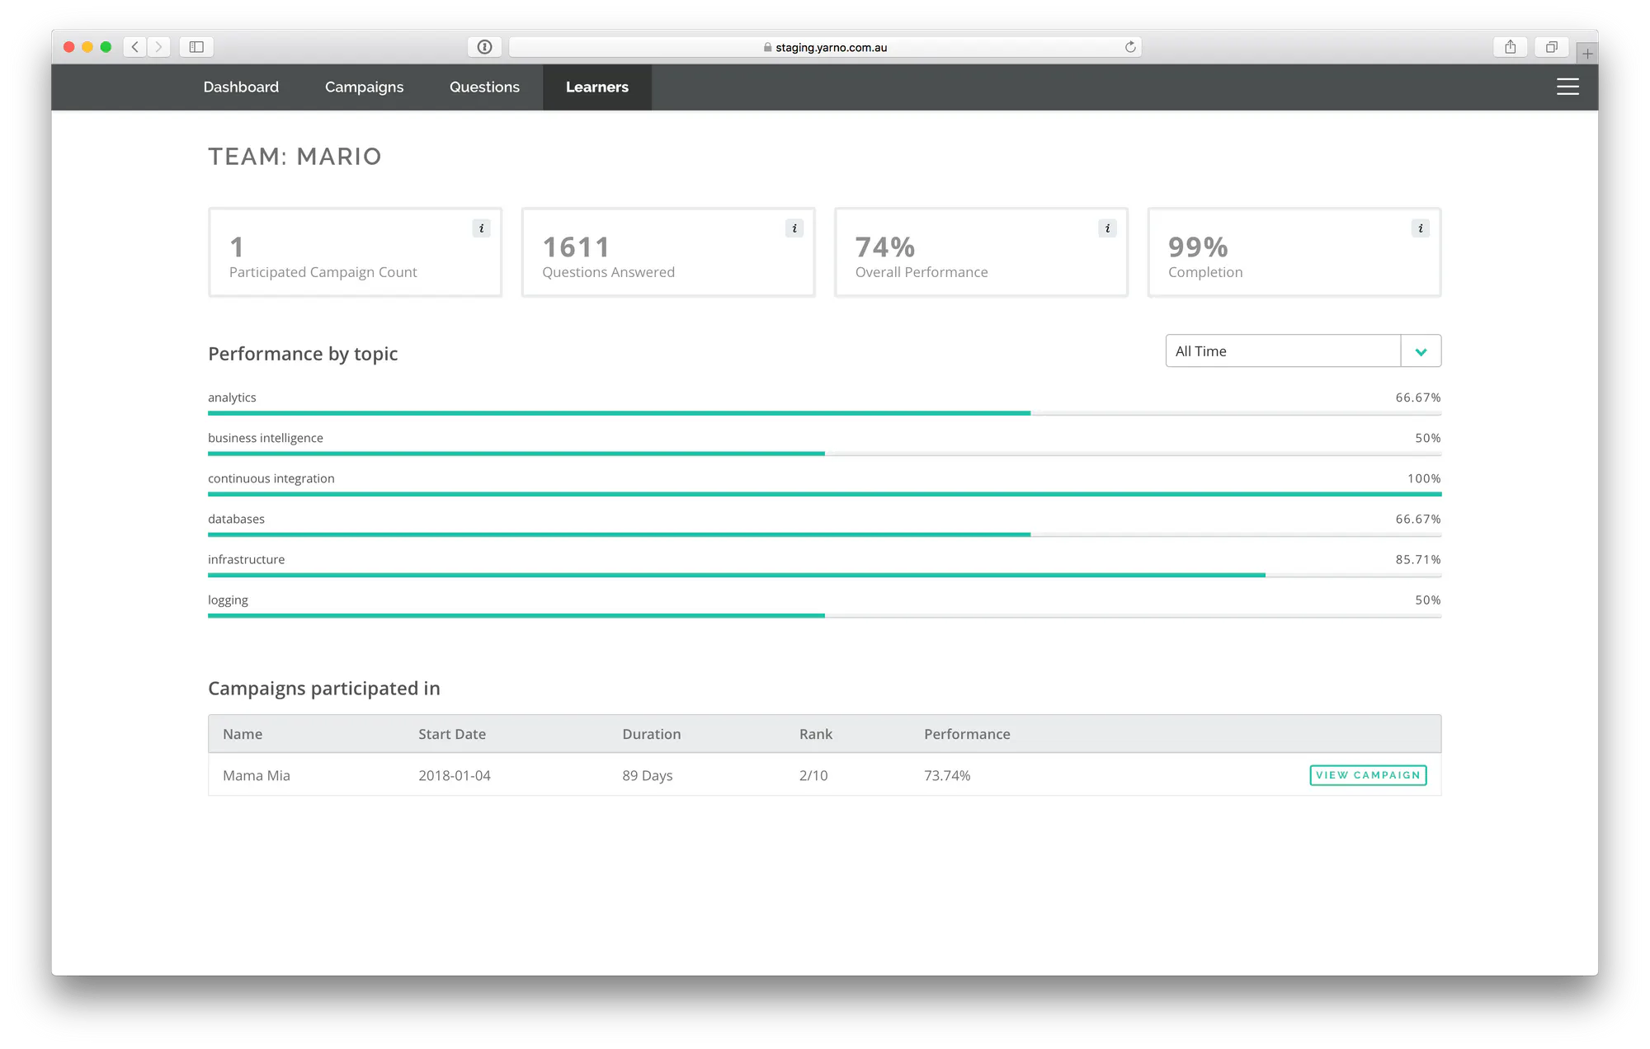This screenshot has height=1049, width=1650.
Task: Expand the All Time dropdown arrow
Action: pyautogui.click(x=1421, y=351)
